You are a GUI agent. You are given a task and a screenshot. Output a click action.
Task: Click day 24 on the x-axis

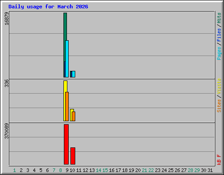(x=164, y=170)
